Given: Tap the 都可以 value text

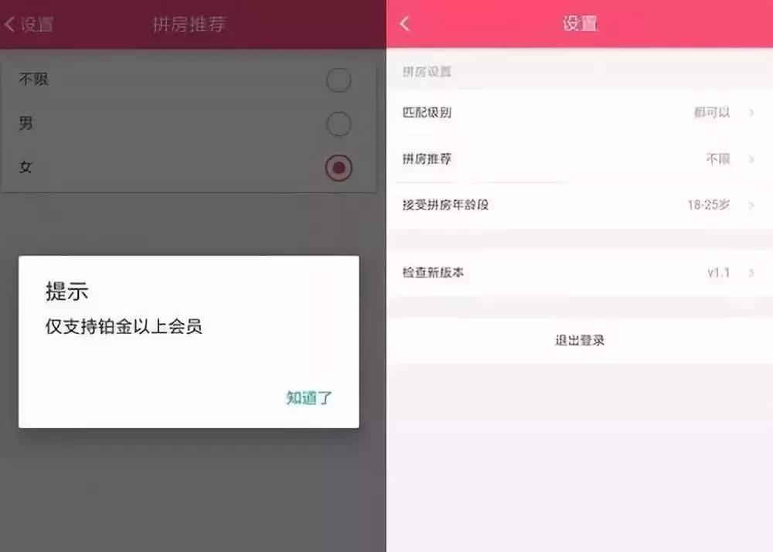Looking at the screenshot, I should 712,112.
